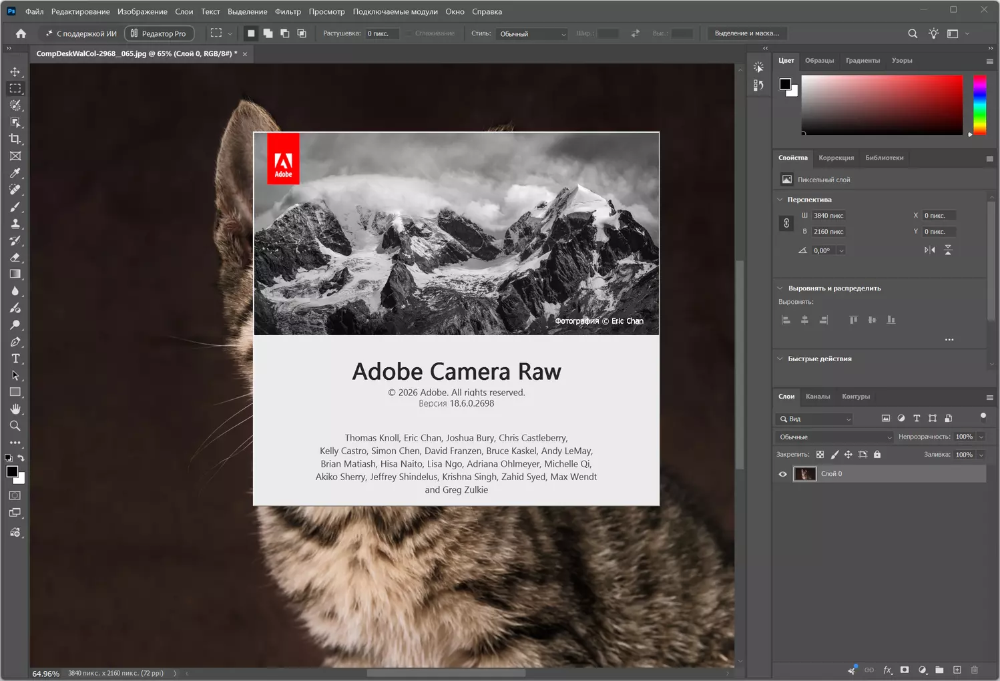Toggle lock all padlock icon
The width and height of the screenshot is (1000, 681).
[877, 455]
